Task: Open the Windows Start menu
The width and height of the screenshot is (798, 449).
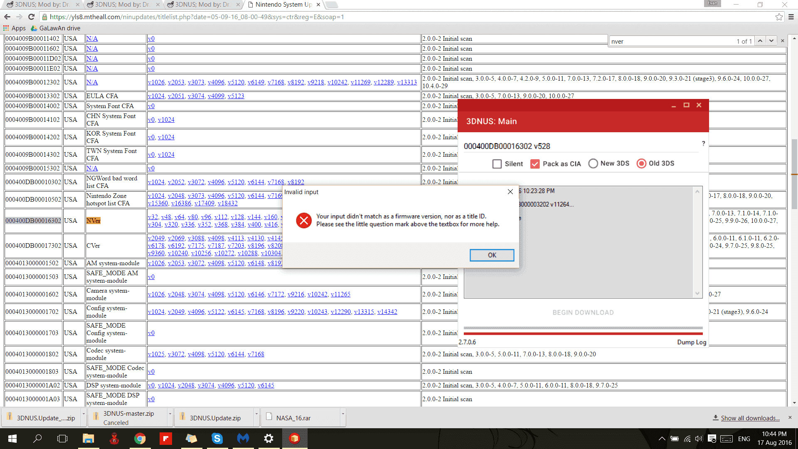Action: (12, 439)
